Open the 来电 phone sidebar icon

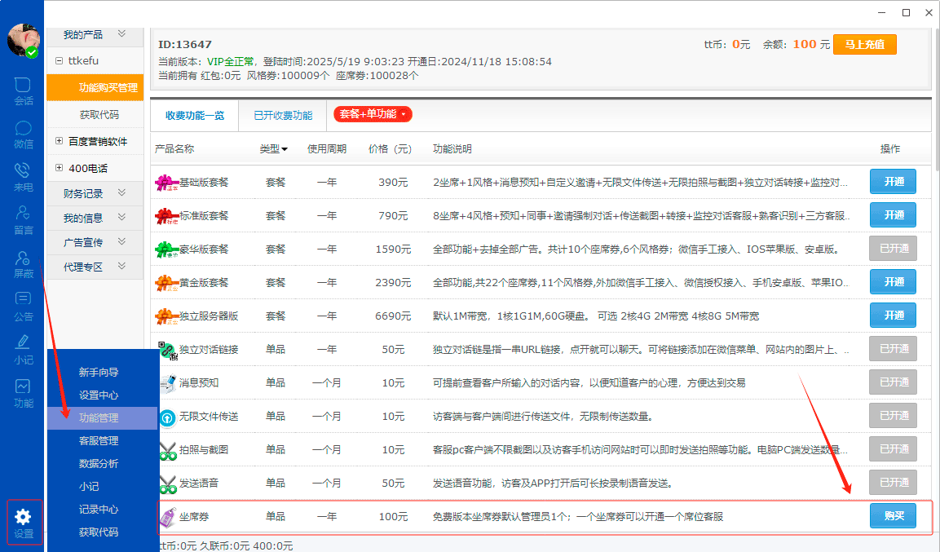coord(23,178)
